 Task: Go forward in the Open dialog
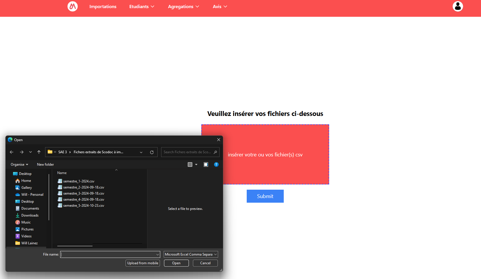22,152
